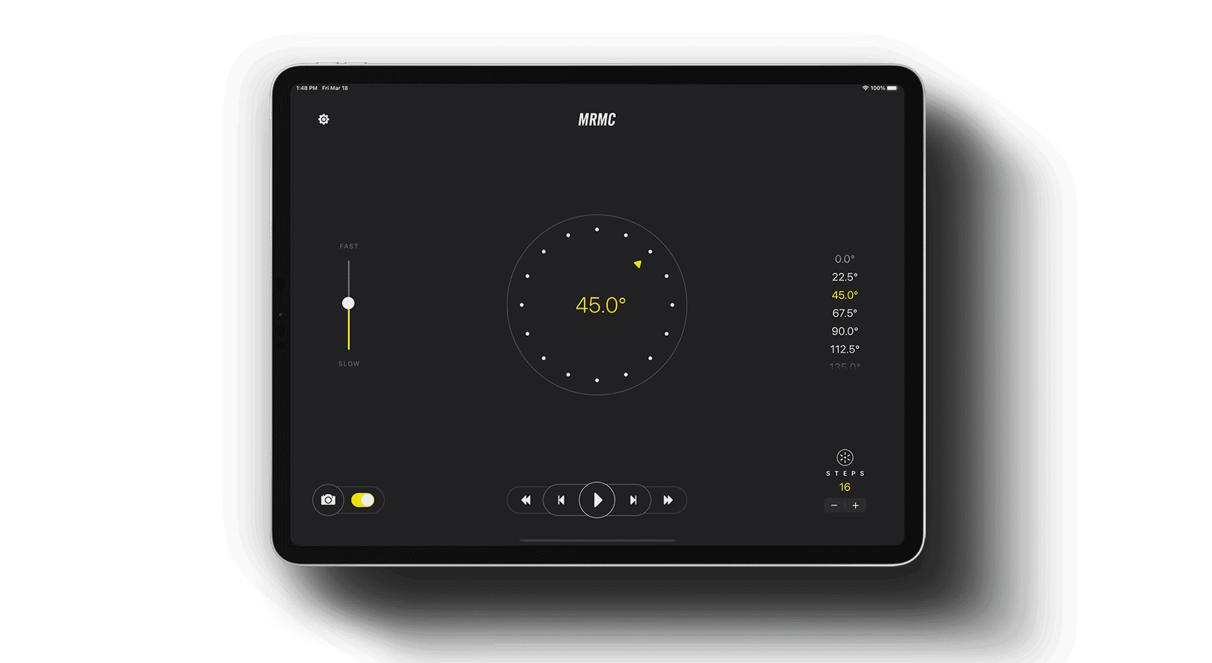The width and height of the screenshot is (1212, 663).
Task: Select the 22.5° angle entry
Action: (844, 277)
